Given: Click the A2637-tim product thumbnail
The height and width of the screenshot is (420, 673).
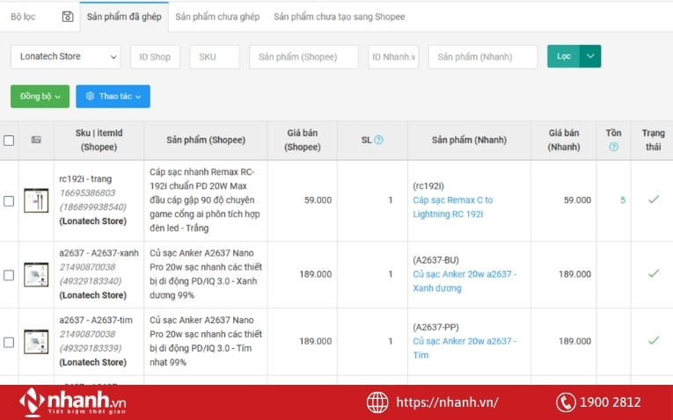Looking at the screenshot, I should [x=36, y=342].
